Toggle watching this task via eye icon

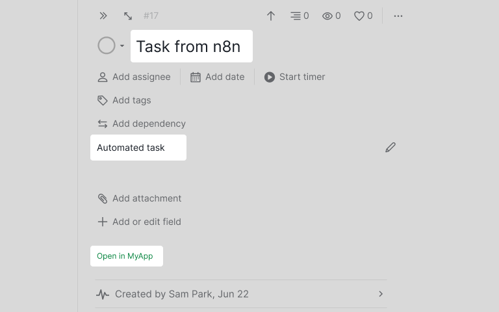[x=331, y=16]
